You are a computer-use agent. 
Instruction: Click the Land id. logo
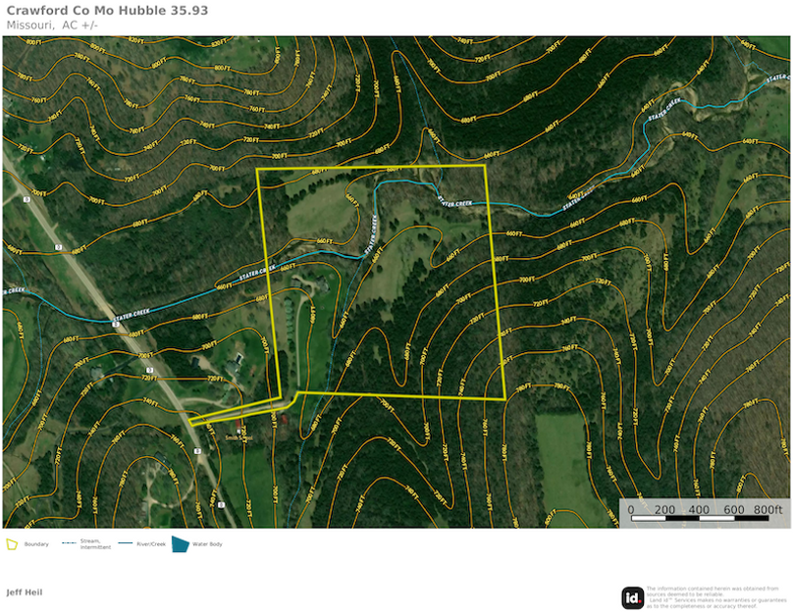(633, 598)
